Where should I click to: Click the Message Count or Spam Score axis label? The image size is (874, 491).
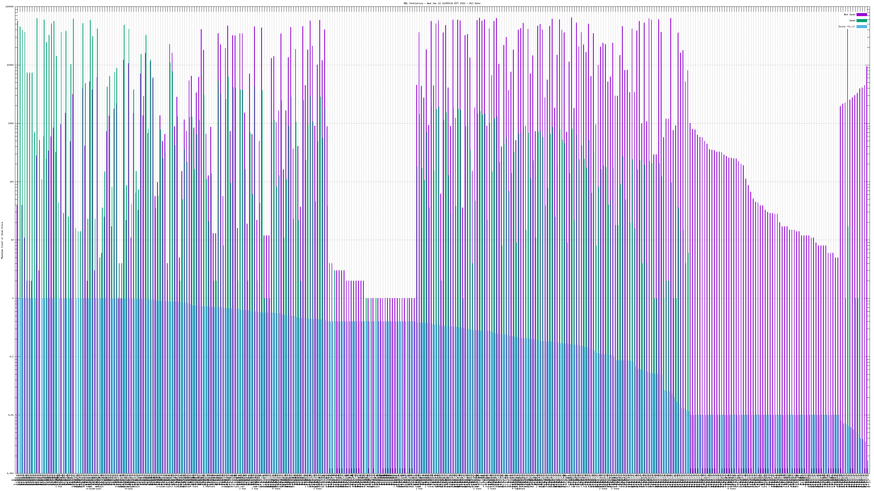click(2, 240)
